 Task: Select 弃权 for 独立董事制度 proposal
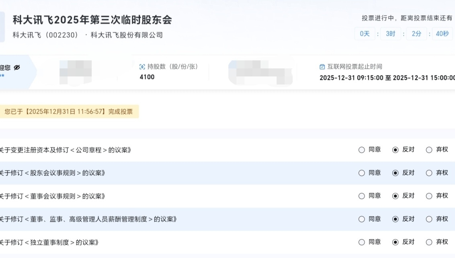429,242
